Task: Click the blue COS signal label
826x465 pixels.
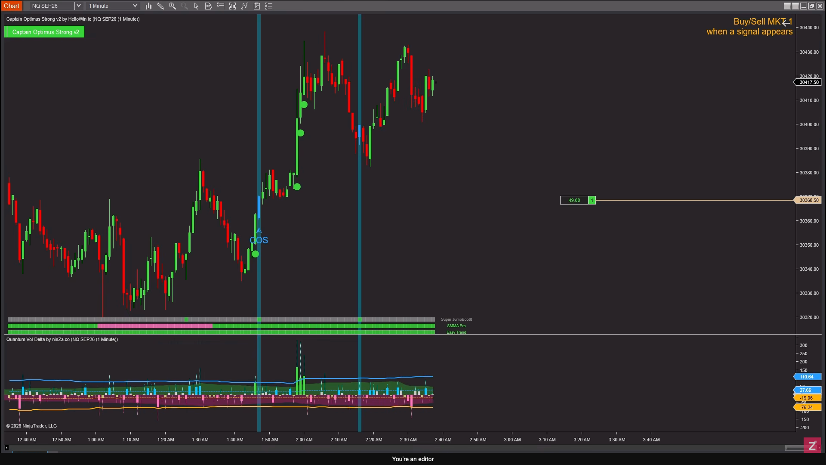Action: tap(259, 240)
